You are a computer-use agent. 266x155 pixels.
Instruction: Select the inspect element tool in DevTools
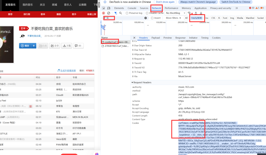click(104, 8)
